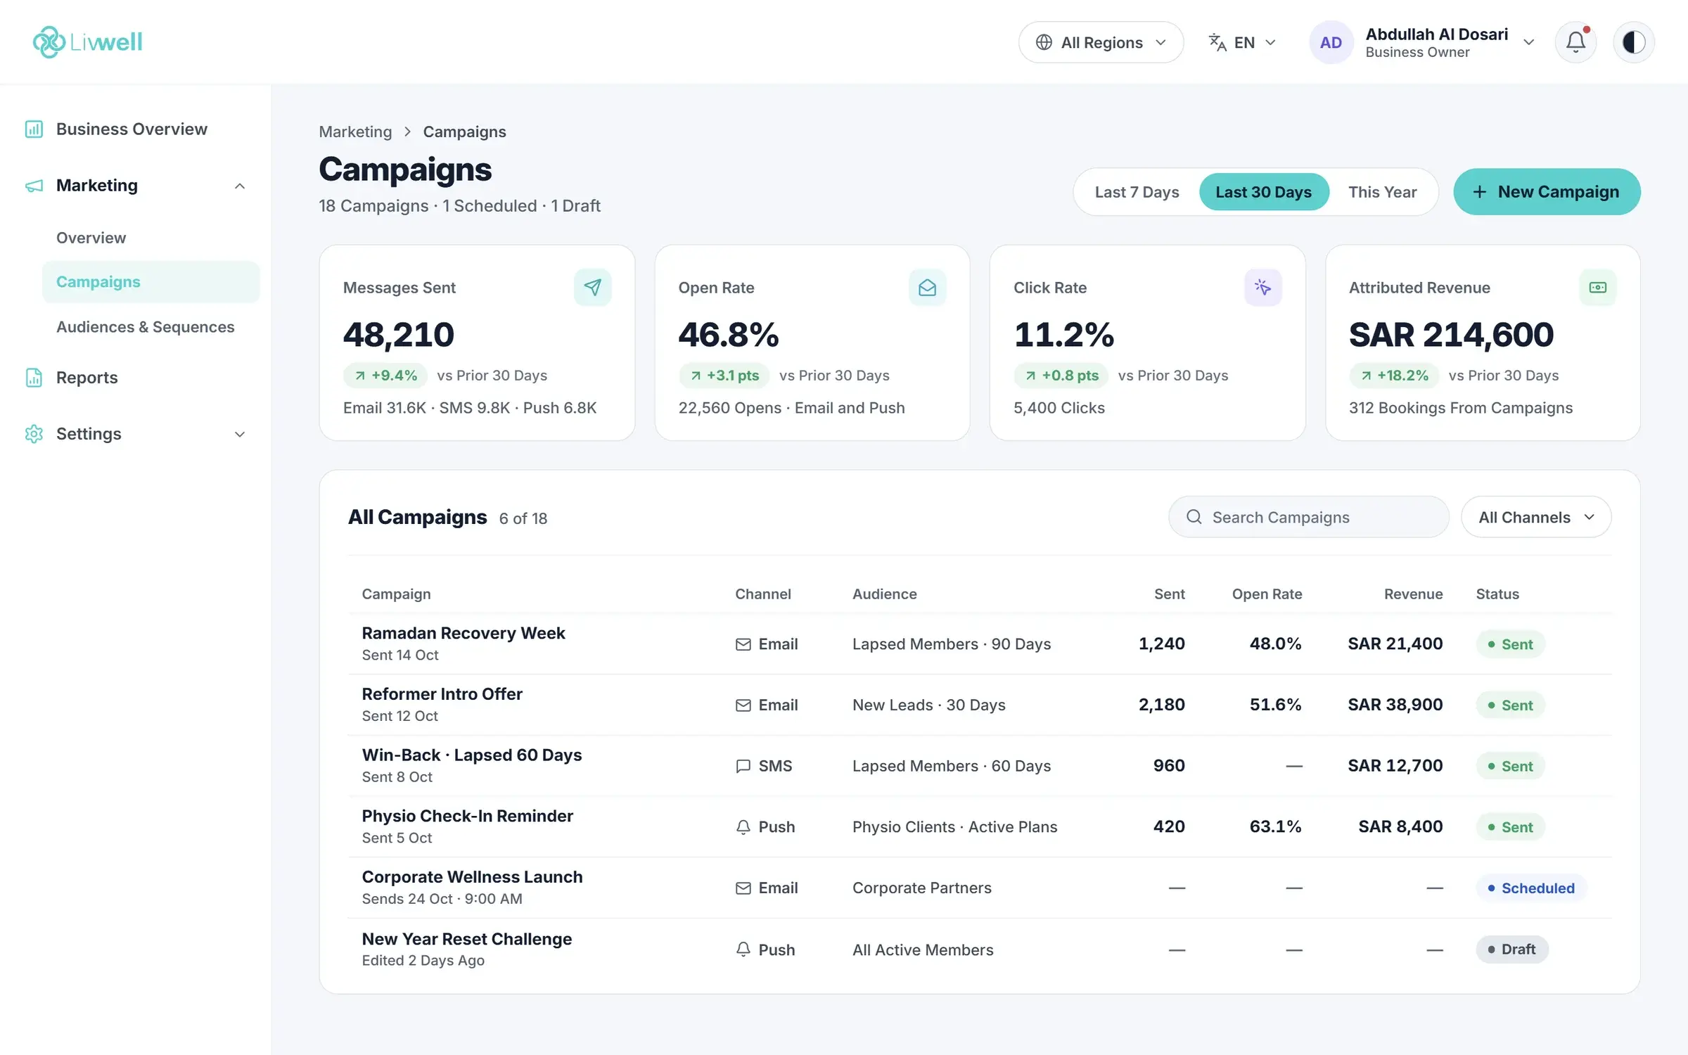Open the notifications bell
The image size is (1688, 1055).
click(1575, 42)
